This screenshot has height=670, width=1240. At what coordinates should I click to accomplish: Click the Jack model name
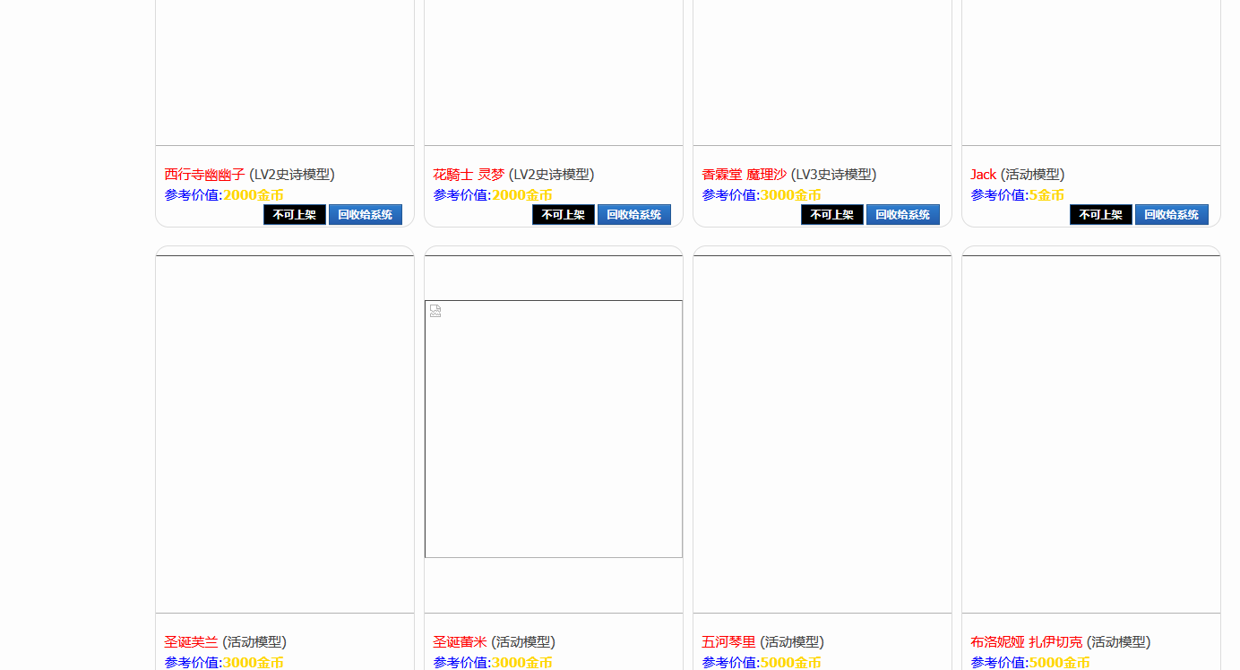pyautogui.click(x=983, y=175)
